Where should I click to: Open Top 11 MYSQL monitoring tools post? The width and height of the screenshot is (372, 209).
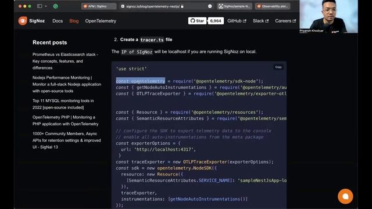(63, 104)
